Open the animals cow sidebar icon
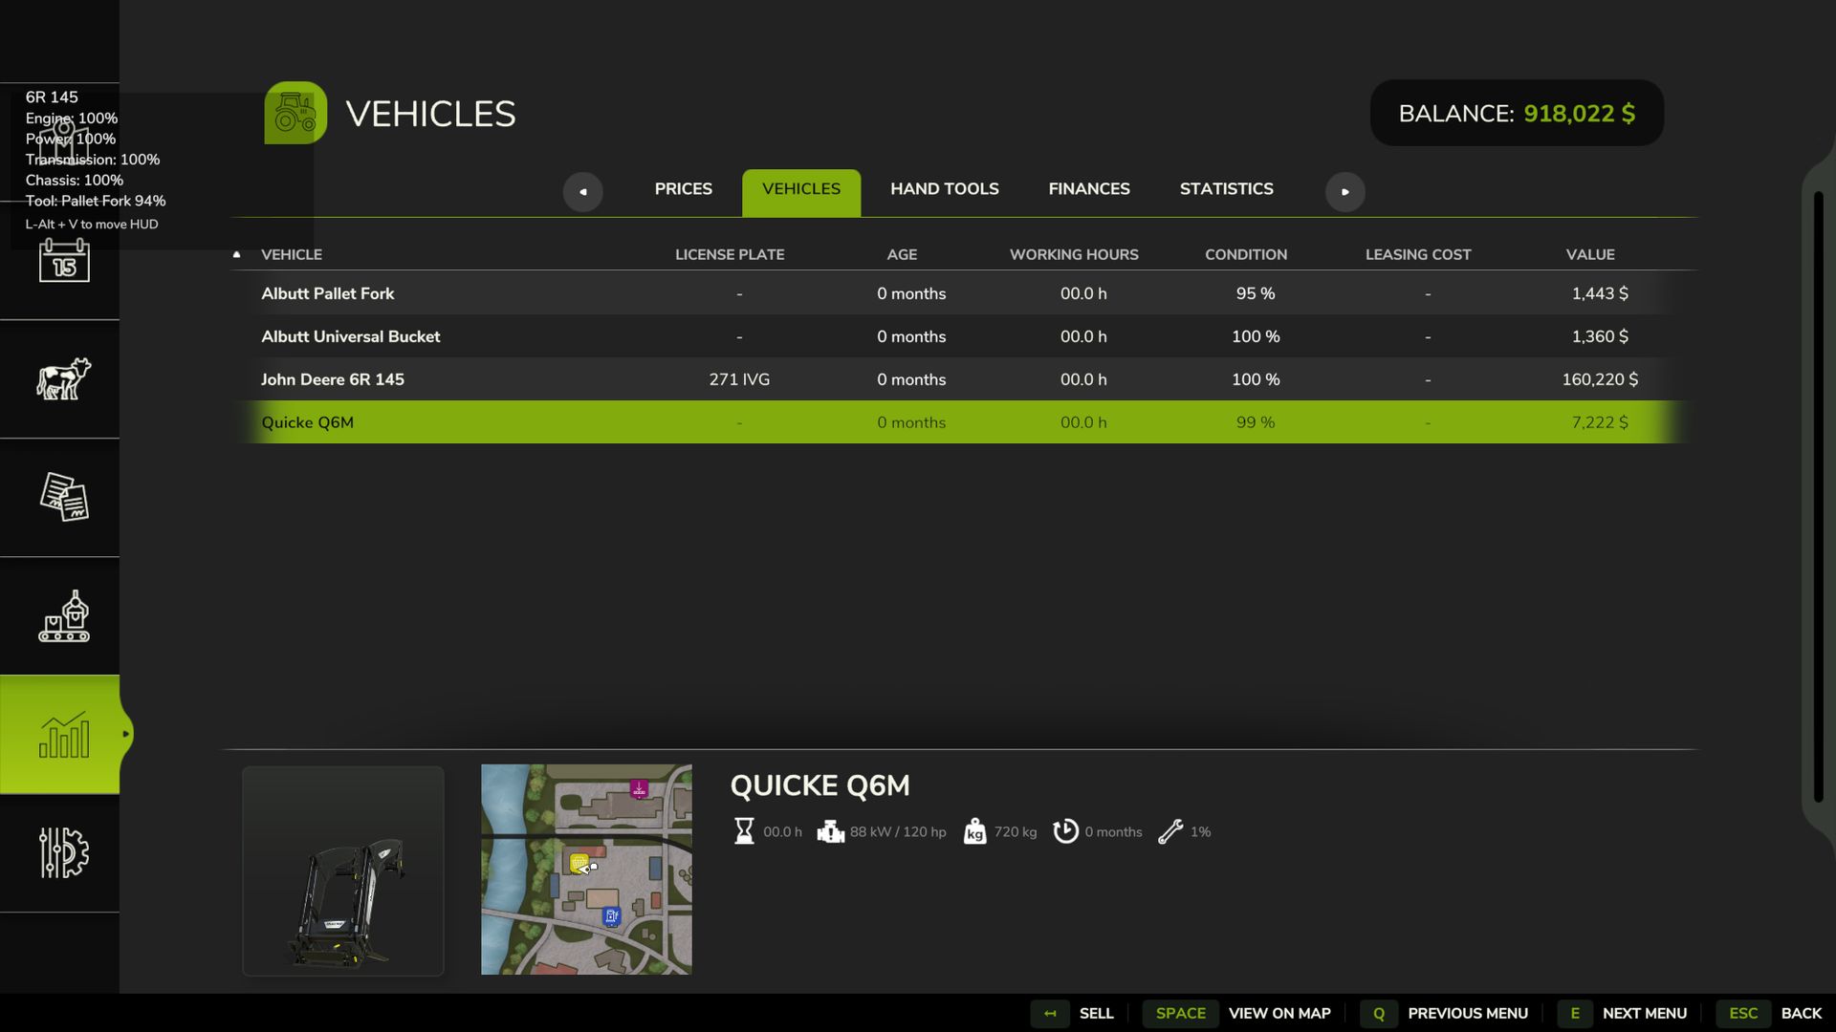Image resolution: width=1836 pixels, height=1032 pixels. pos(63,379)
